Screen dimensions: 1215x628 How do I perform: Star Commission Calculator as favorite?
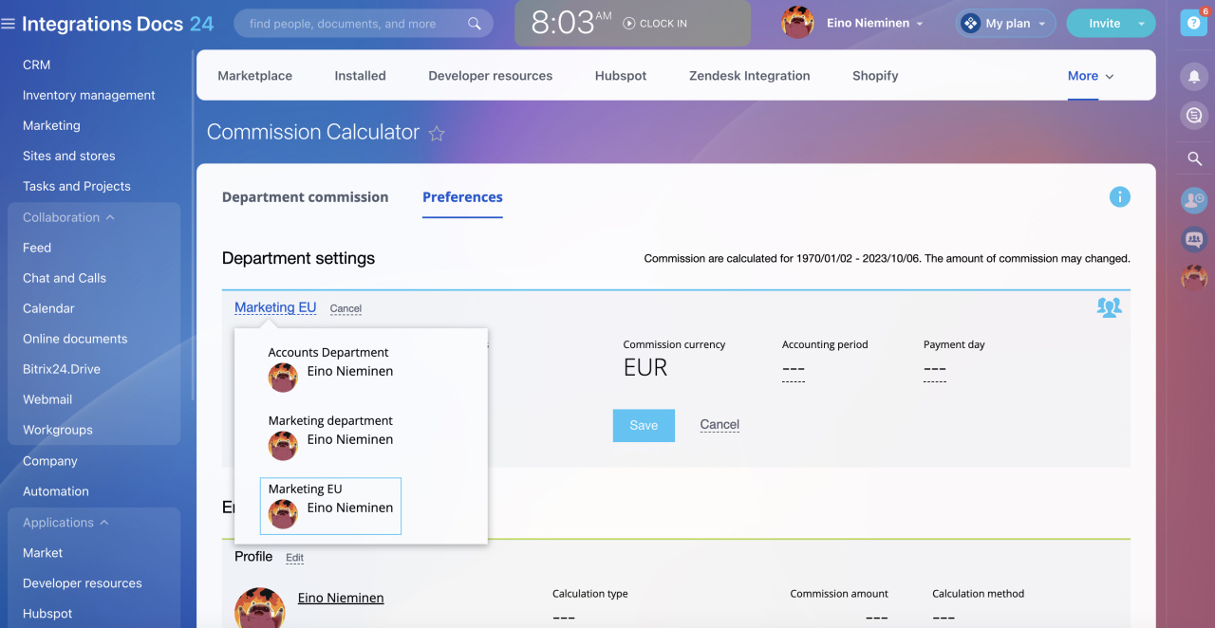tap(437, 134)
